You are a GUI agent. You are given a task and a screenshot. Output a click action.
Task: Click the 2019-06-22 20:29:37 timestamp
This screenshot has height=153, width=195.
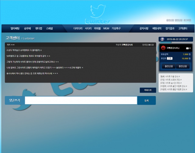pos(177,39)
